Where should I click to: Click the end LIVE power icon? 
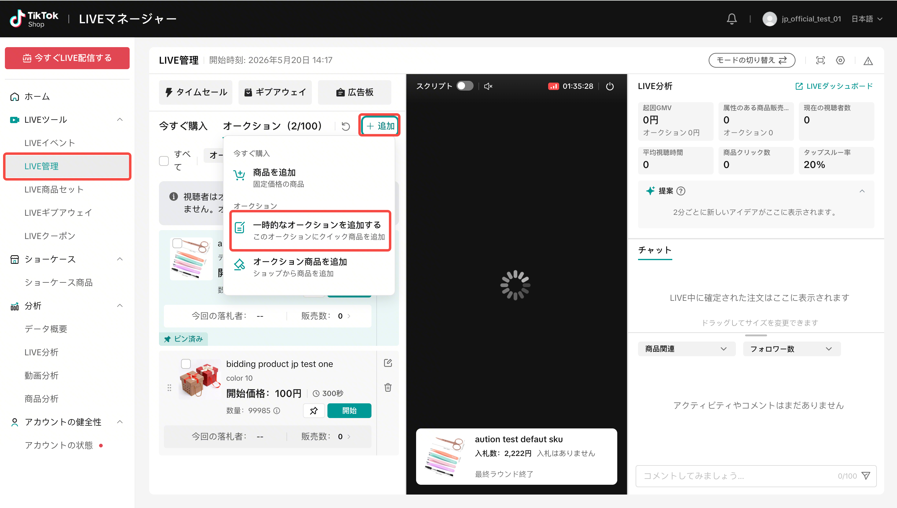tap(610, 86)
